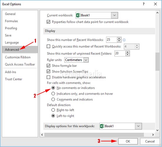Confirm settings with the OK button
The width and height of the screenshot is (162, 147).
click(x=128, y=141)
